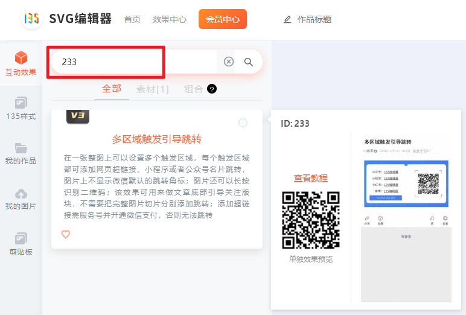Switch to the 组合 tab
466x315 pixels.
point(193,89)
